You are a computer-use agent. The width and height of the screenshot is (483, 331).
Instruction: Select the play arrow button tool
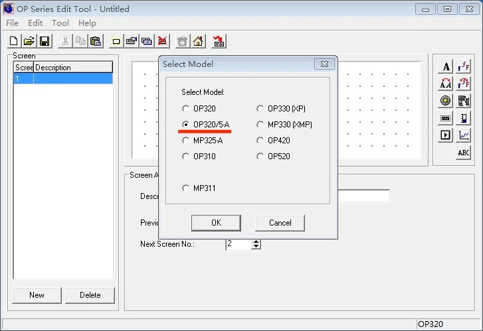[x=445, y=135]
